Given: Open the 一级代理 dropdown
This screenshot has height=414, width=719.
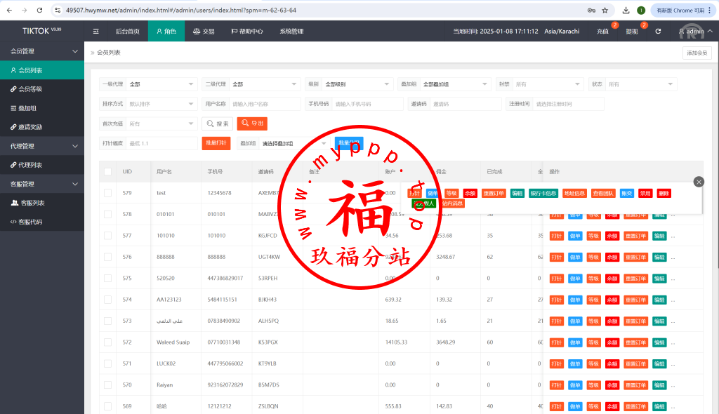Looking at the screenshot, I should pos(161,84).
